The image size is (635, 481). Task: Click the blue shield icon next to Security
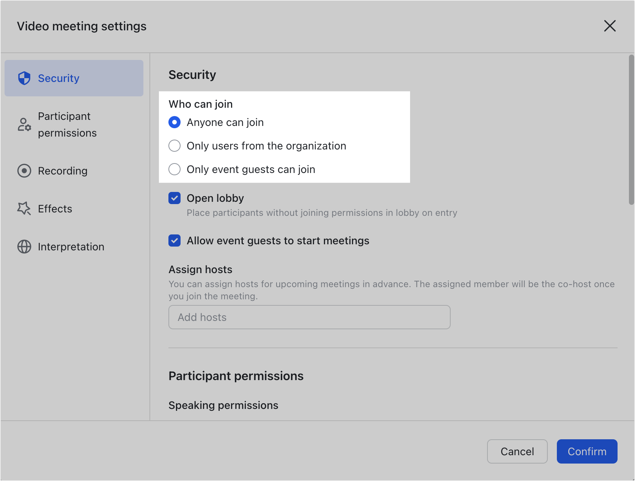24,78
